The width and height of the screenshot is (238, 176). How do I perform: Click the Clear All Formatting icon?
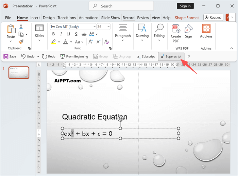(107, 42)
